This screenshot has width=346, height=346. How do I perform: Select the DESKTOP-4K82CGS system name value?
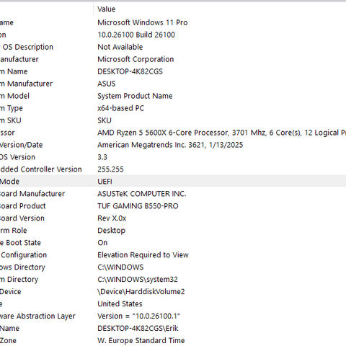pyautogui.click(x=130, y=71)
